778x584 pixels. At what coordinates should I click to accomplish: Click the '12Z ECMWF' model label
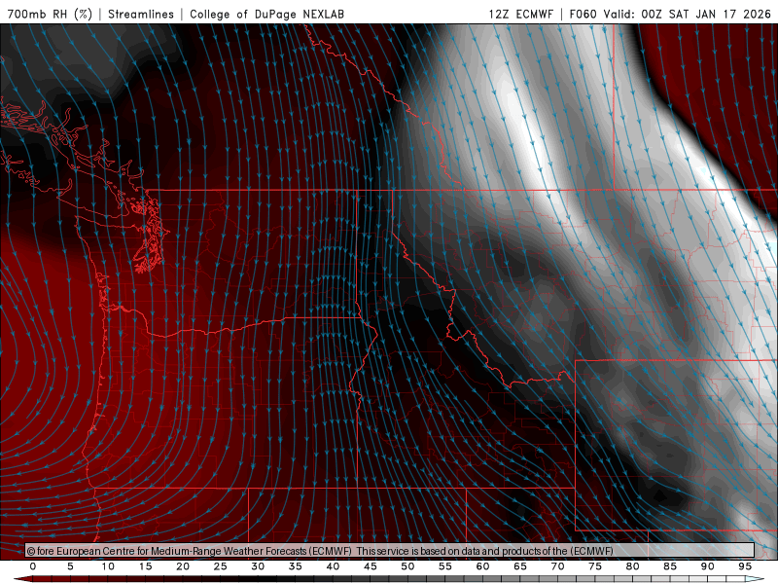click(520, 14)
